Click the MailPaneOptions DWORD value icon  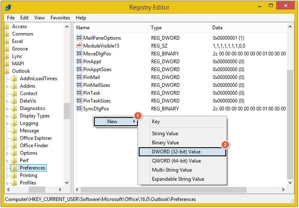(x=79, y=38)
